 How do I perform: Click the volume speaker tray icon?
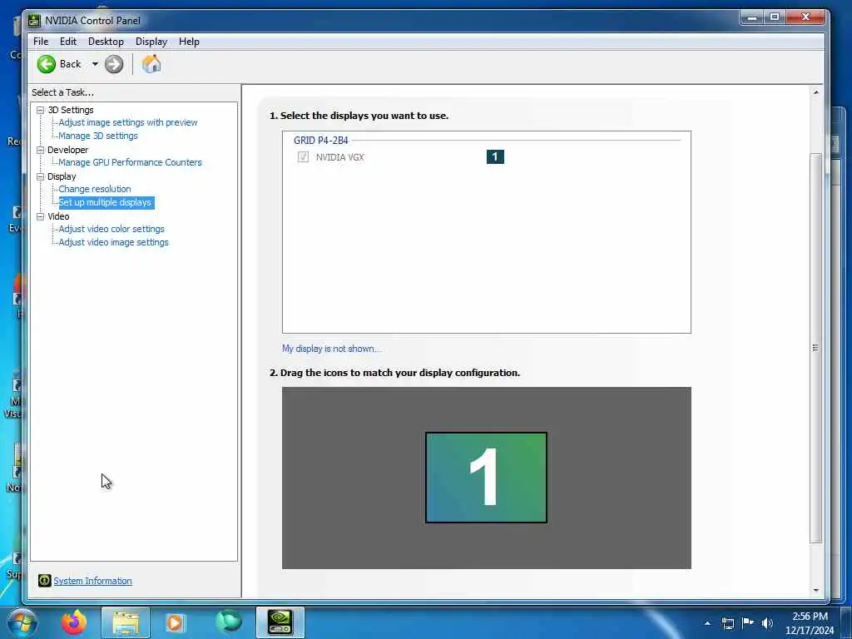coord(767,623)
